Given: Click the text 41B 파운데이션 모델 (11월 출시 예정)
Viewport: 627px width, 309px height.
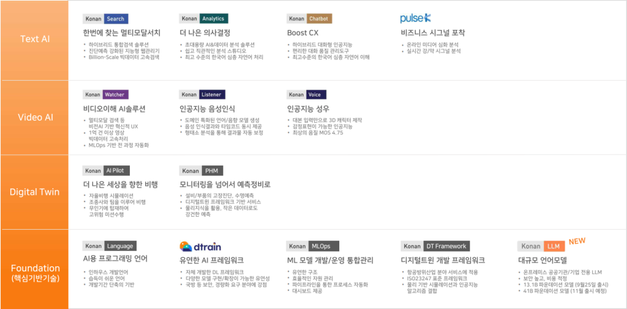Looking at the screenshot, I should [x=565, y=291].
